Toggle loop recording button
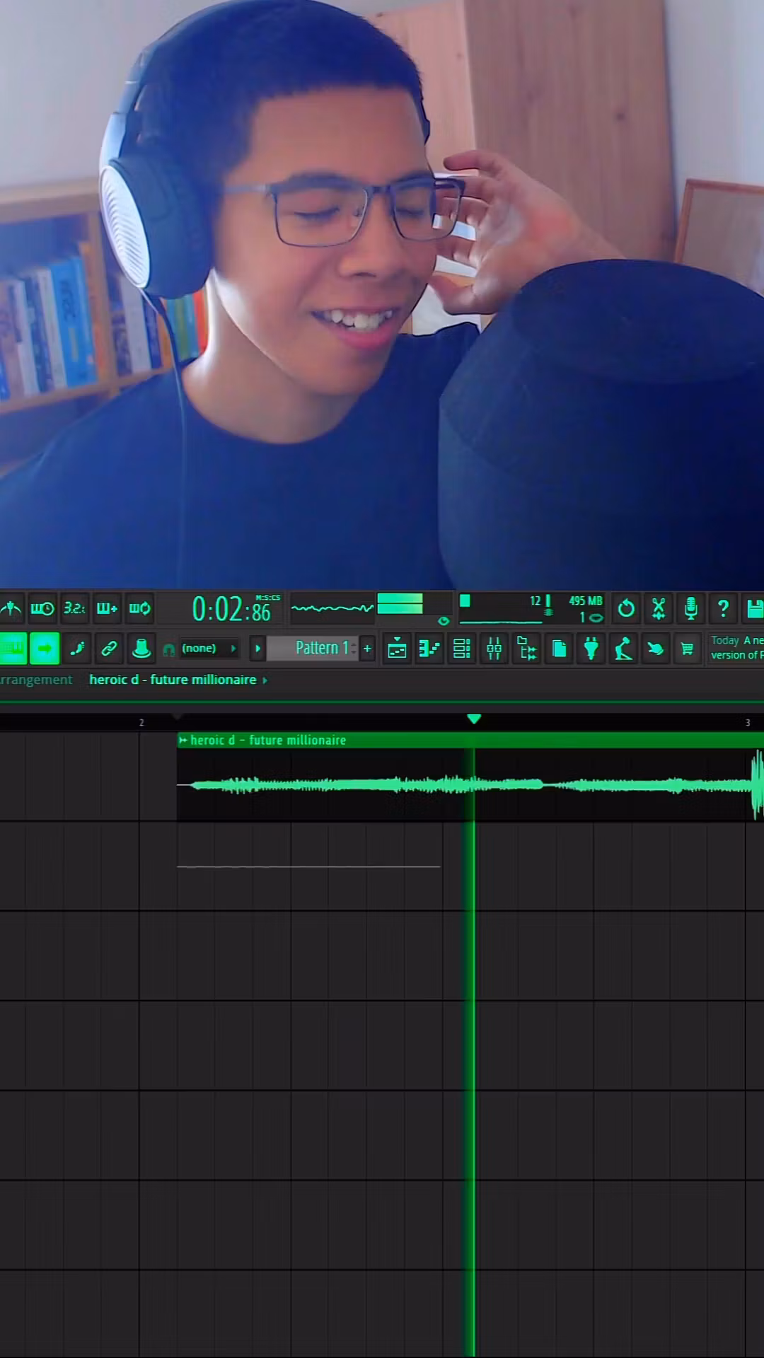The height and width of the screenshot is (1358, 764). pyautogui.click(x=139, y=608)
